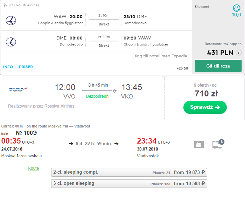Viewport: 245px width, 197px height.
Task: Click the Gå till resa button
Action: pos(218,66)
